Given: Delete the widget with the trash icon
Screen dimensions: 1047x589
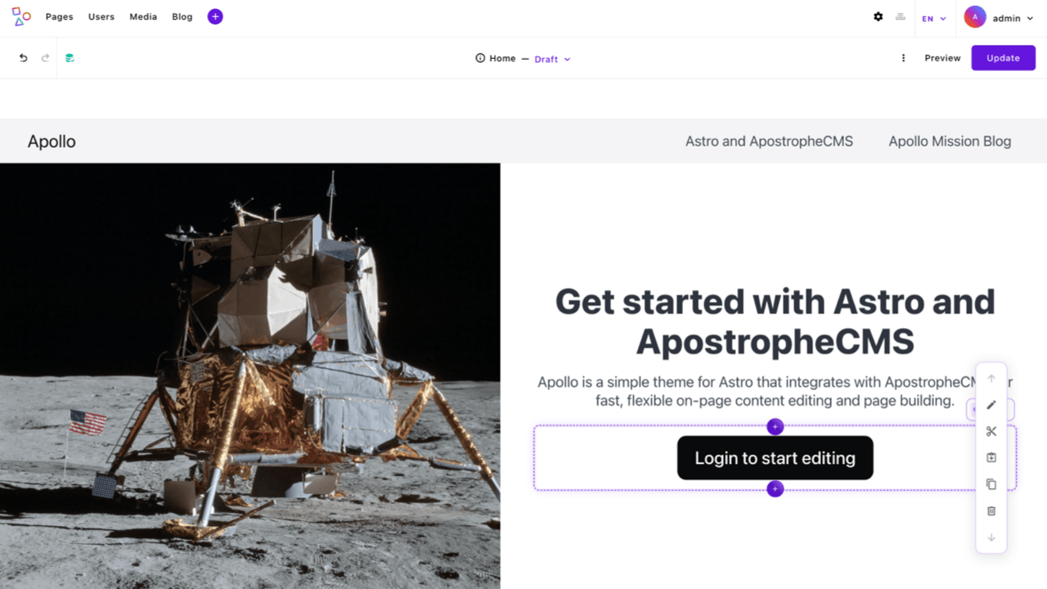Looking at the screenshot, I should [991, 510].
